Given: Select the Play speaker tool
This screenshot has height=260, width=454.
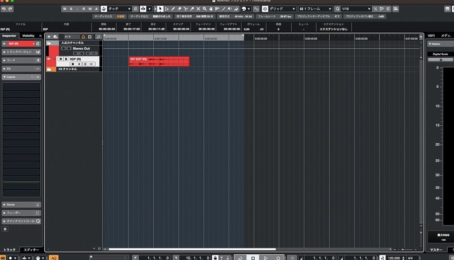Looking at the screenshot, I should coord(230,9).
